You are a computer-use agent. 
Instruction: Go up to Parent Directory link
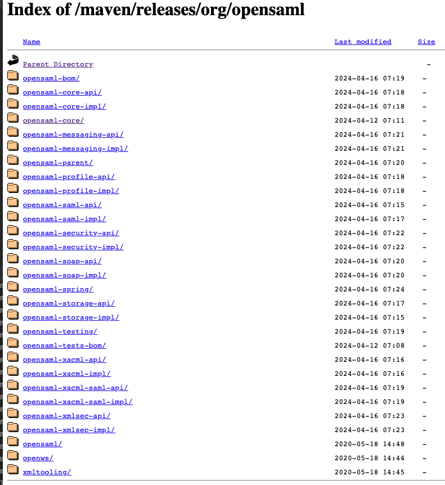click(58, 64)
